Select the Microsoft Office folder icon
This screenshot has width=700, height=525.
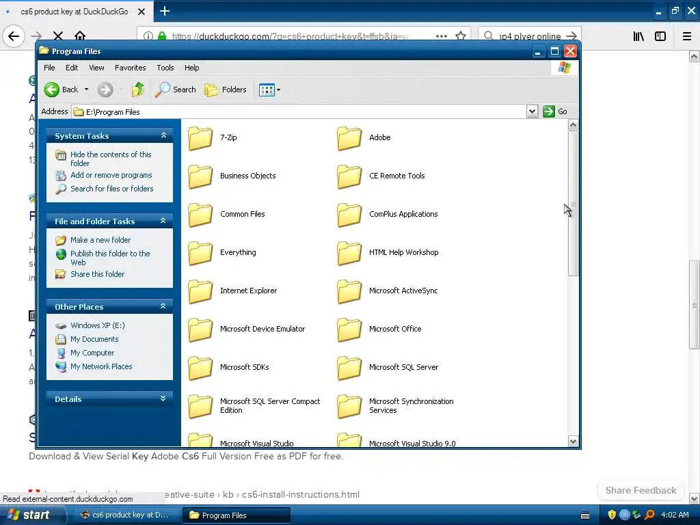(x=349, y=329)
